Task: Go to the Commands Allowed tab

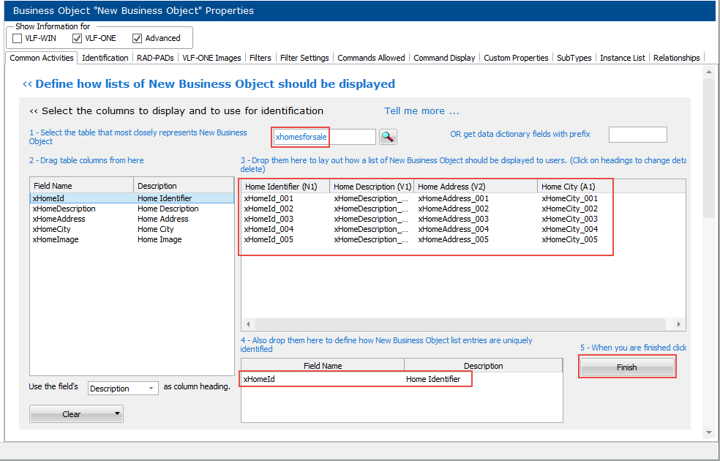Action: (371, 58)
